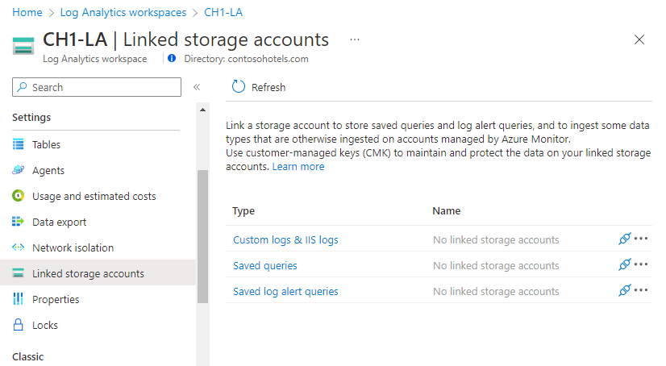
Task: Click the CH1-LA workspace resource icon
Action: pyautogui.click(x=23, y=46)
